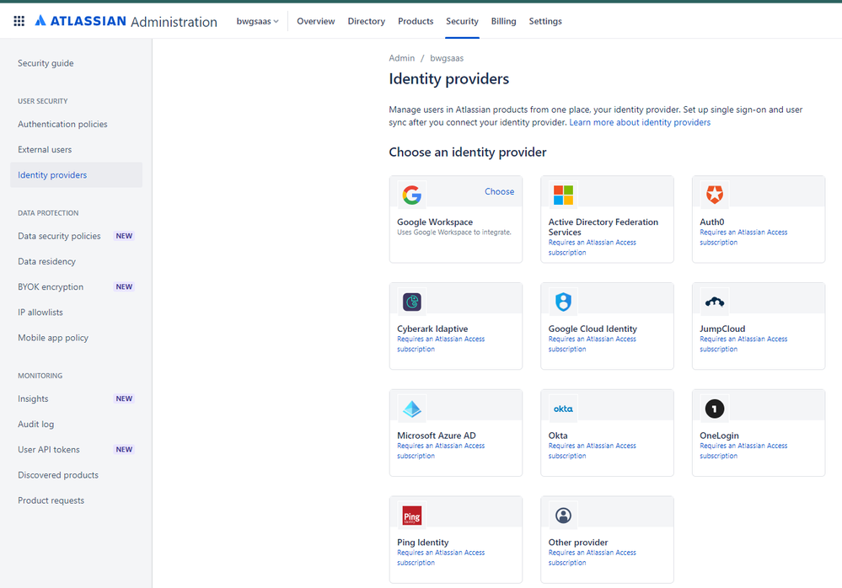842x588 pixels.
Task: Click the NEW badge beside User API tokens
Action: 124,450
